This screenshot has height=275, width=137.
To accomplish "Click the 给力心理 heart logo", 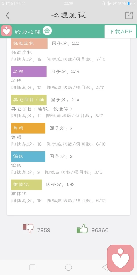I will click(7, 31).
